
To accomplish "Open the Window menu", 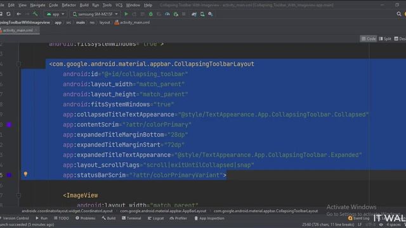I will click(133, 5).
